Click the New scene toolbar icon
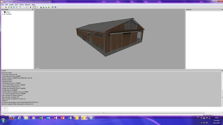 (3, 7)
